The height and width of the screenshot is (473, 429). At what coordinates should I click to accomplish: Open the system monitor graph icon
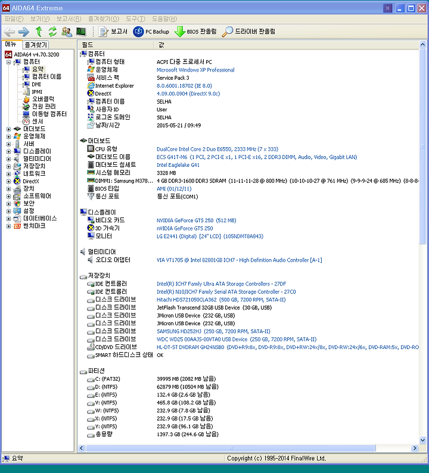81,32
